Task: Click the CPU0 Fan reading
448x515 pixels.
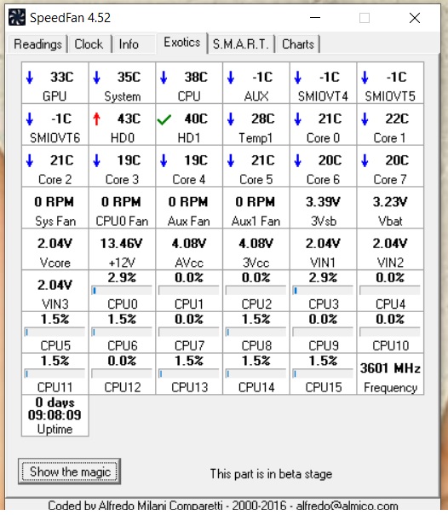Action: [122, 208]
